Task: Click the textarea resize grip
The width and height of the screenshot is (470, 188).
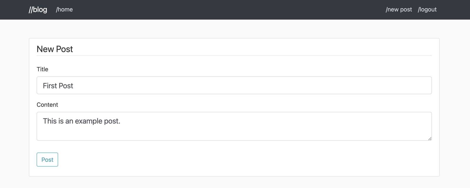Action: [430, 139]
